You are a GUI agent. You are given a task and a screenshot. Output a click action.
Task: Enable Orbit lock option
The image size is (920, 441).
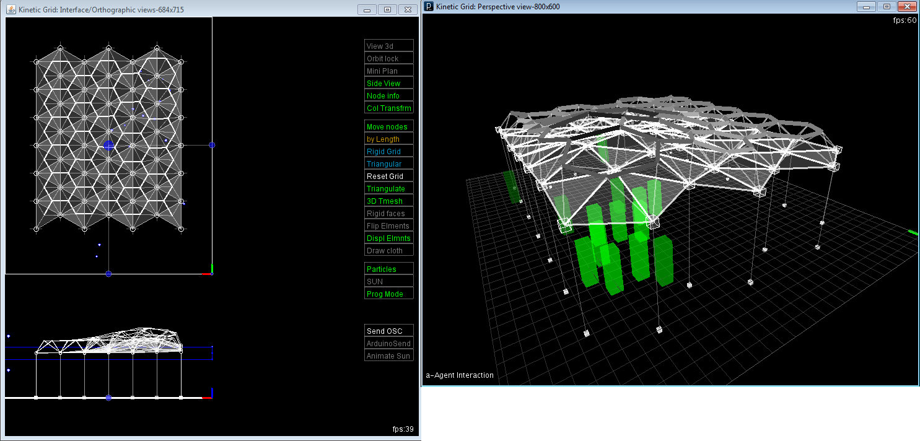click(388, 58)
